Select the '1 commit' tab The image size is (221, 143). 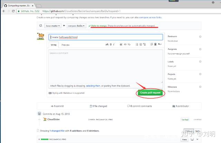coord(57,106)
